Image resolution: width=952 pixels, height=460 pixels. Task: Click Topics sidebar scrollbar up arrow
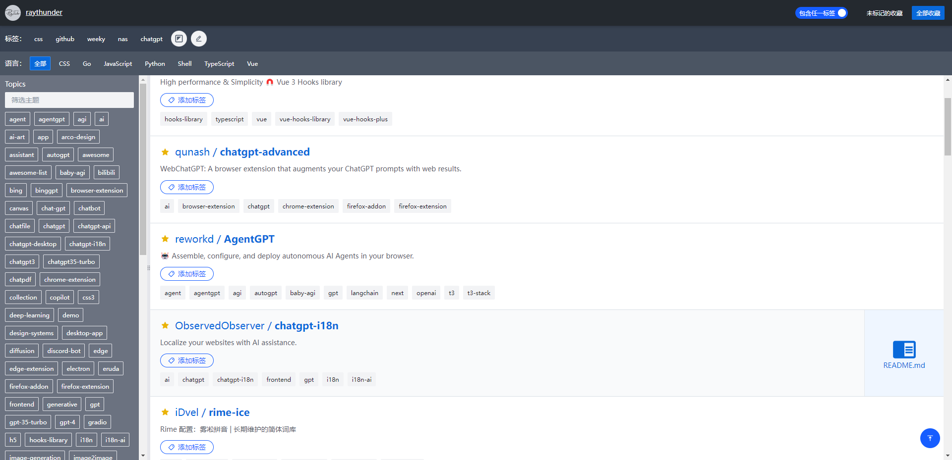[x=143, y=79]
